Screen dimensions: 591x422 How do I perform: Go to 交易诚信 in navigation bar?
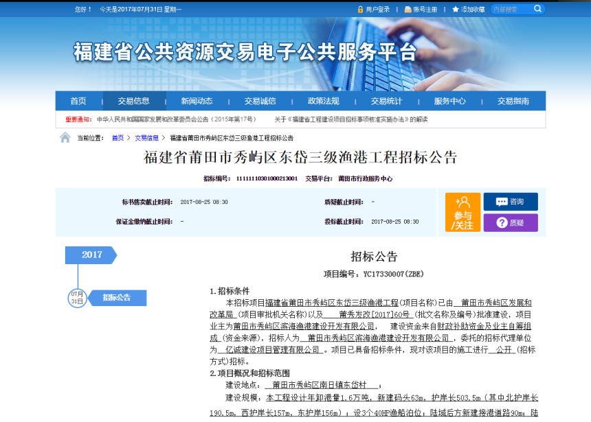click(260, 101)
